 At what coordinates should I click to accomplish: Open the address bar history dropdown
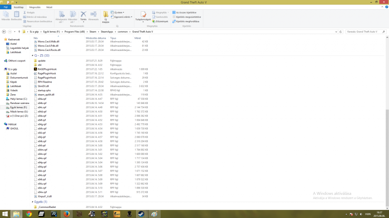point(336,32)
